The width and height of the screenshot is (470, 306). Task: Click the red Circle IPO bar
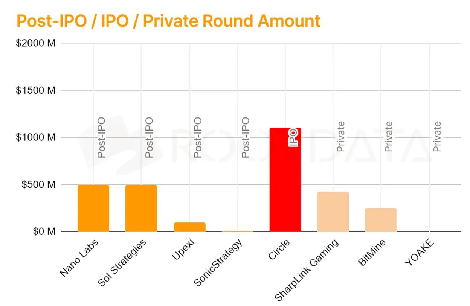tap(285, 180)
